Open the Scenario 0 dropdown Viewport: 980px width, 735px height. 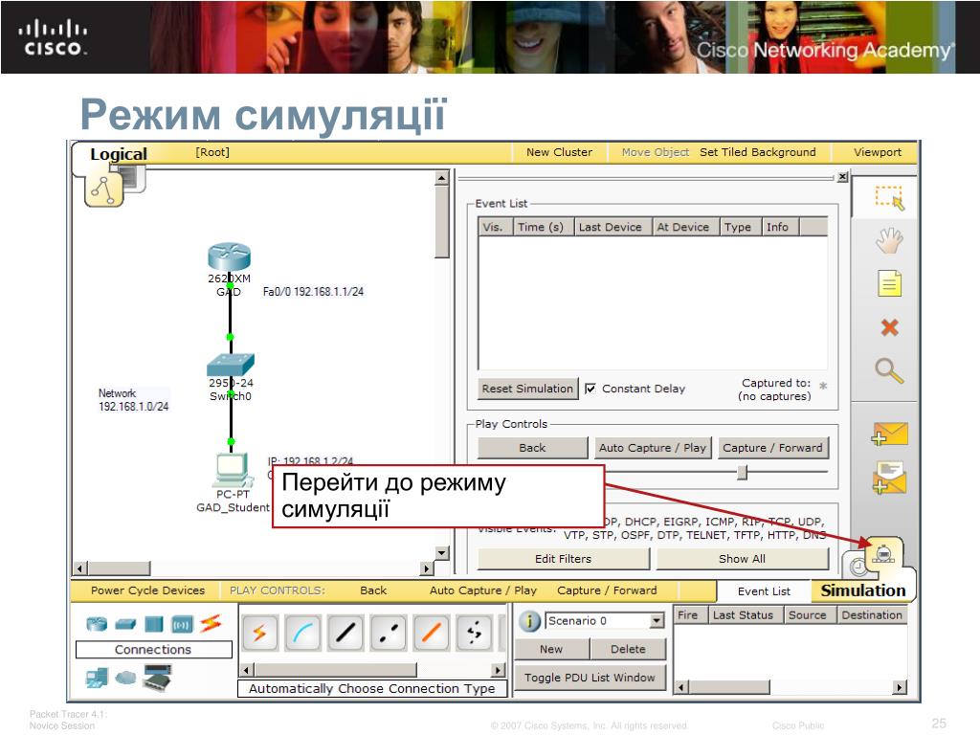[x=657, y=621]
